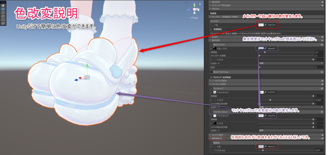Open gear menu on マットキャップ2nd row

click(322, 112)
